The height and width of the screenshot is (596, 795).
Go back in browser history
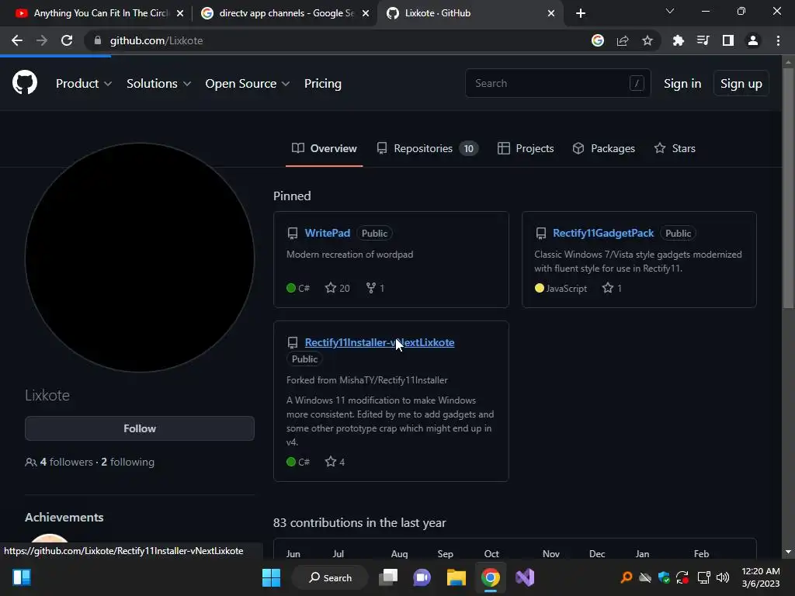(17, 40)
